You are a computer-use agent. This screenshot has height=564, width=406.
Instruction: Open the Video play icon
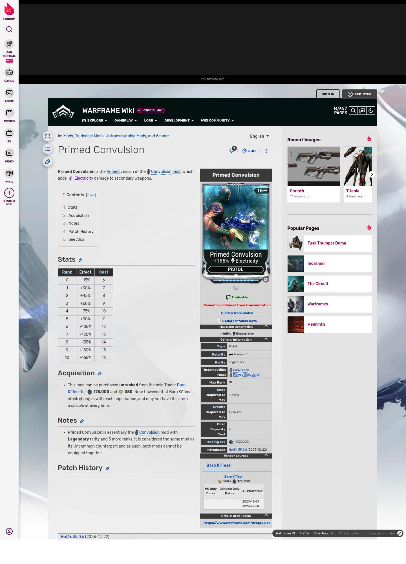pyautogui.click(x=9, y=153)
